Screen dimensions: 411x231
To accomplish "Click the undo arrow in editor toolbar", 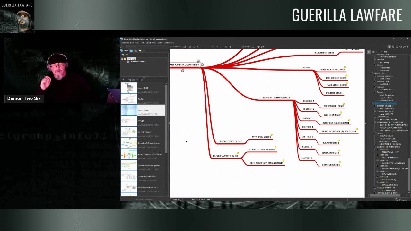I will coord(213,47).
